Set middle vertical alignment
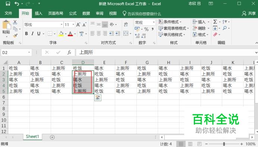Image resolution: width=258 pixels, height=147 pixels. coord(99,24)
